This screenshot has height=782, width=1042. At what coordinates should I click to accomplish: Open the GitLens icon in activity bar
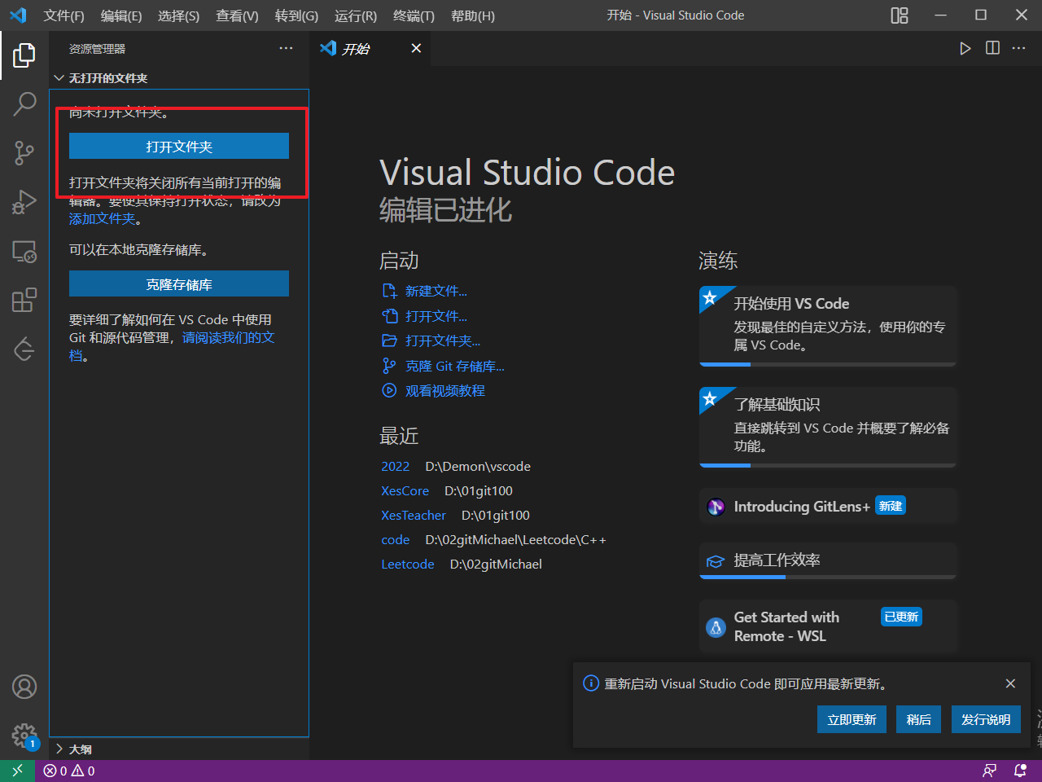point(24,349)
